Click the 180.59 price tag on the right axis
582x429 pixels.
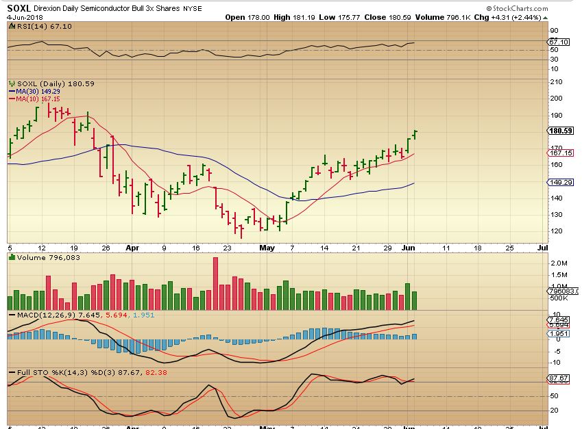561,131
